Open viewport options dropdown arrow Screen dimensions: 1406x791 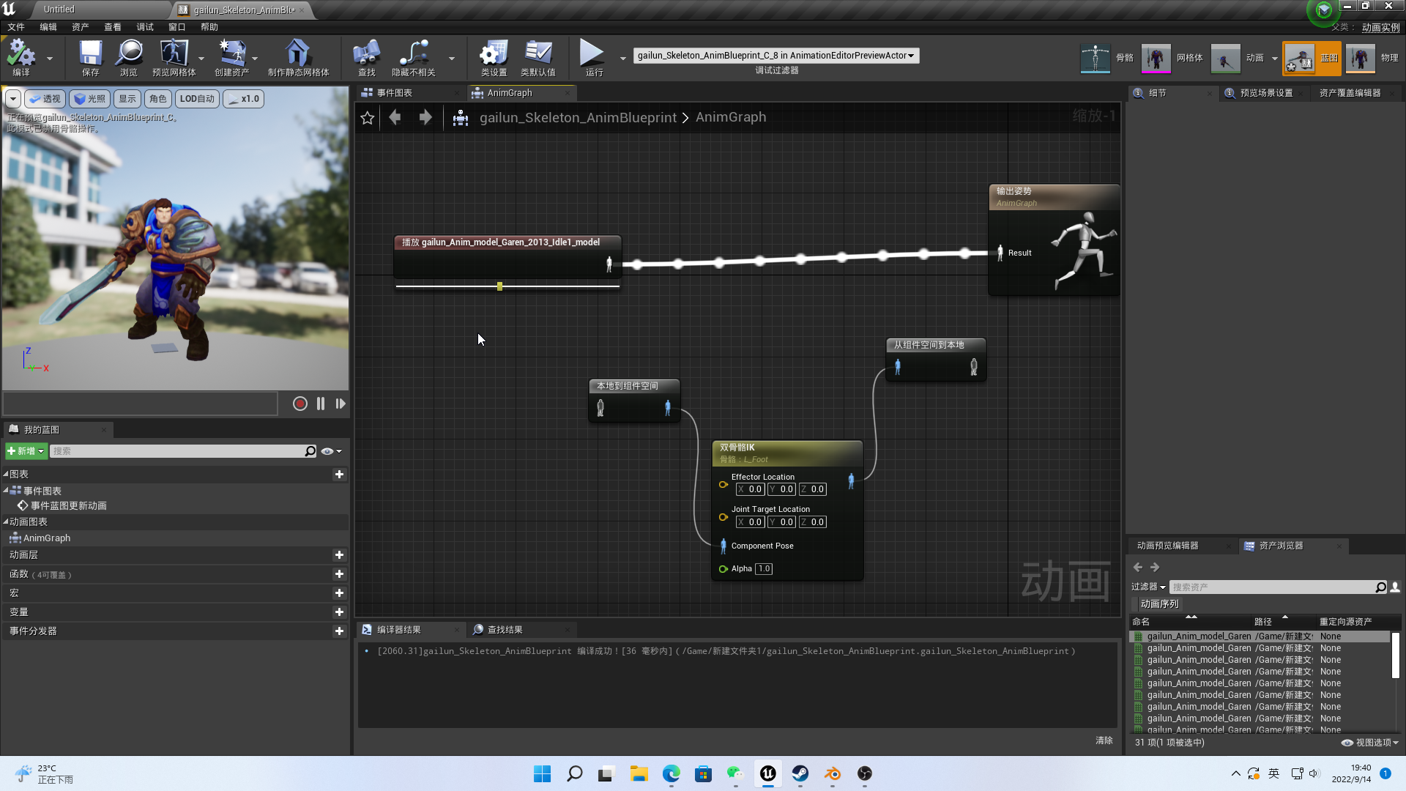(13, 99)
